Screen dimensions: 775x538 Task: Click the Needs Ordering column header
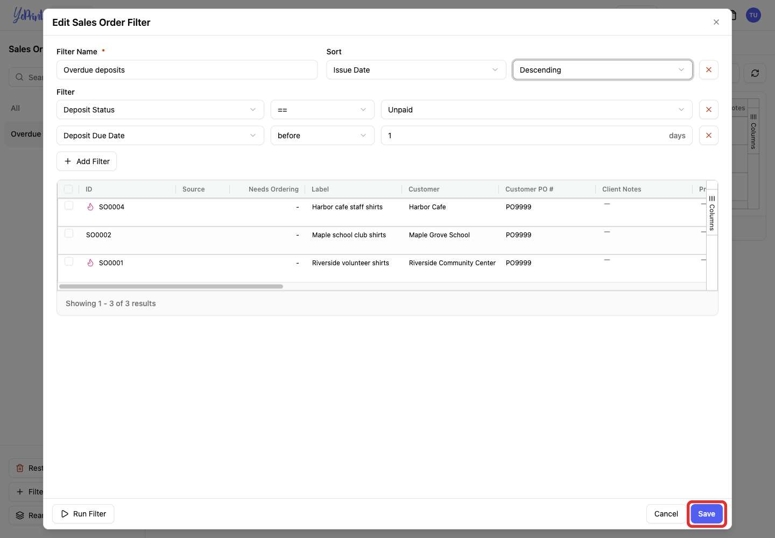pos(273,189)
